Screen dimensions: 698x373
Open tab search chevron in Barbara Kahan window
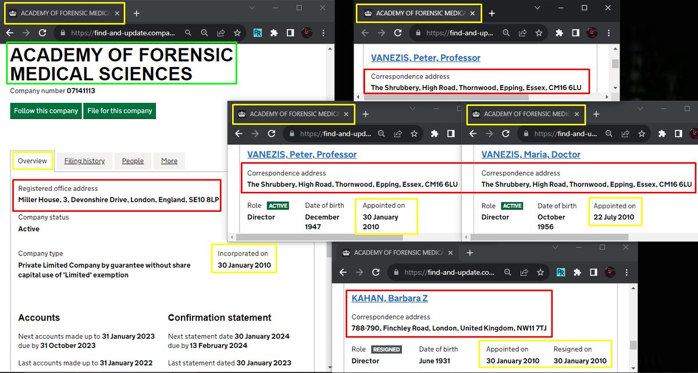[555, 247]
